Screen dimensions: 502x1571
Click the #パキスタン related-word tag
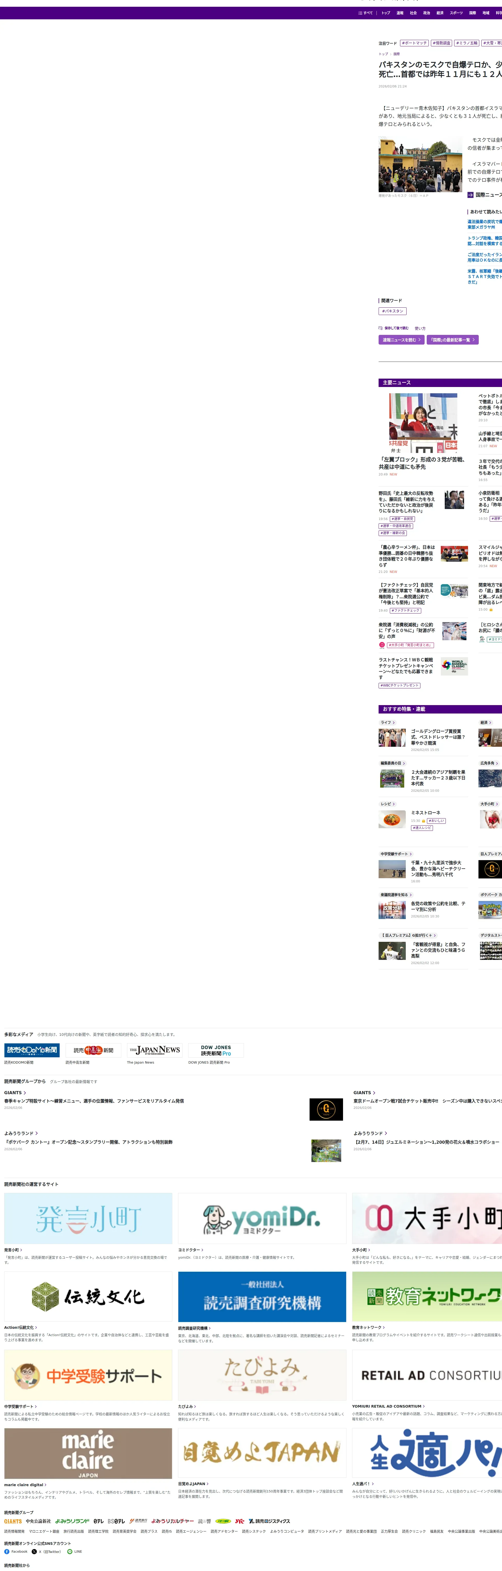tap(392, 311)
